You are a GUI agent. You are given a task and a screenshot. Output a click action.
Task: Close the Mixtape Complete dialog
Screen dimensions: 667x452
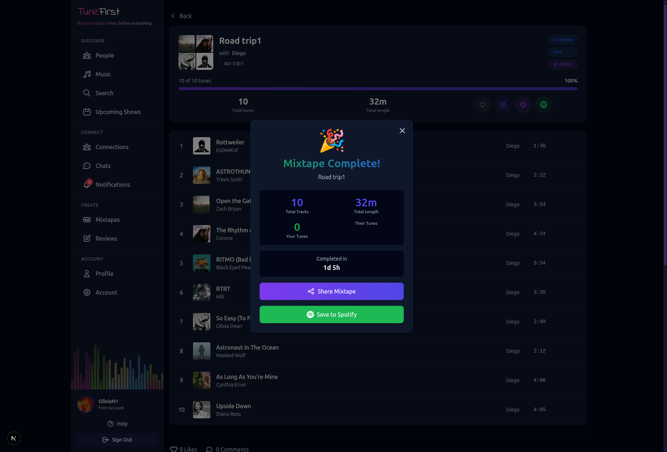click(402, 131)
